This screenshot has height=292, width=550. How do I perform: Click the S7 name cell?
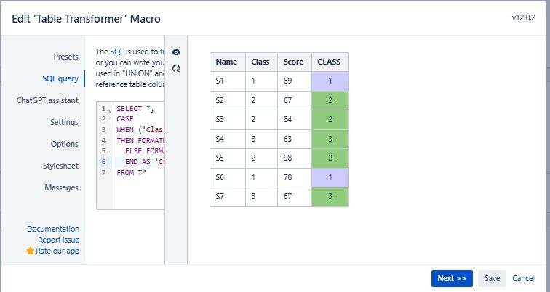[x=228, y=196]
